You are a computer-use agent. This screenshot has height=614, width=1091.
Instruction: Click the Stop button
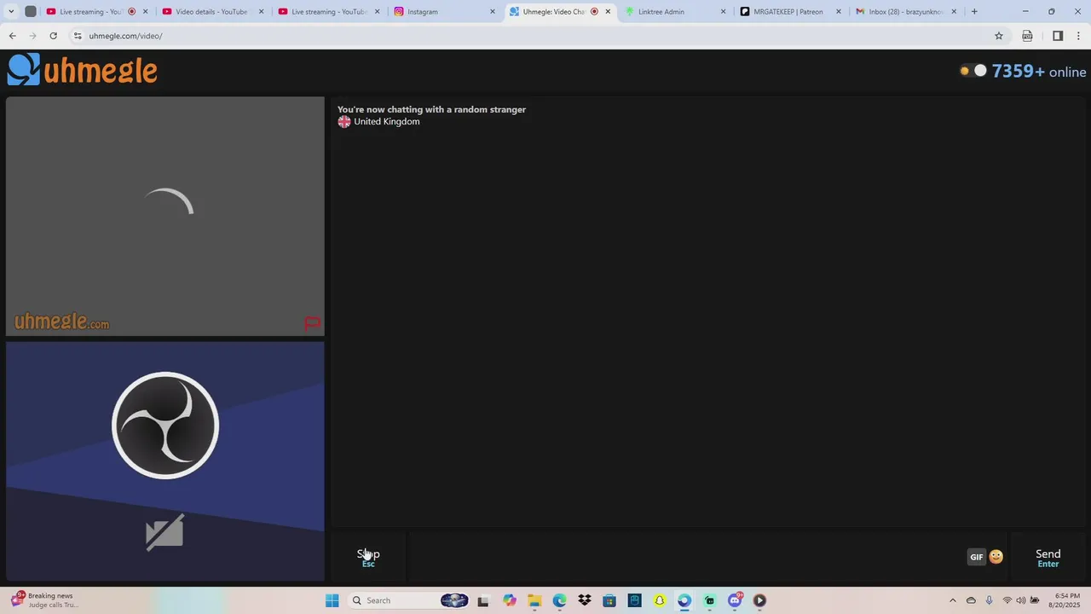(368, 558)
